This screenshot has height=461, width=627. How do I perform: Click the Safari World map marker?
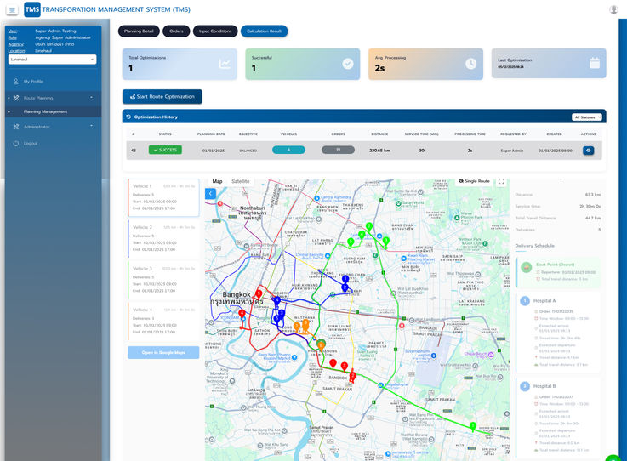click(x=398, y=204)
